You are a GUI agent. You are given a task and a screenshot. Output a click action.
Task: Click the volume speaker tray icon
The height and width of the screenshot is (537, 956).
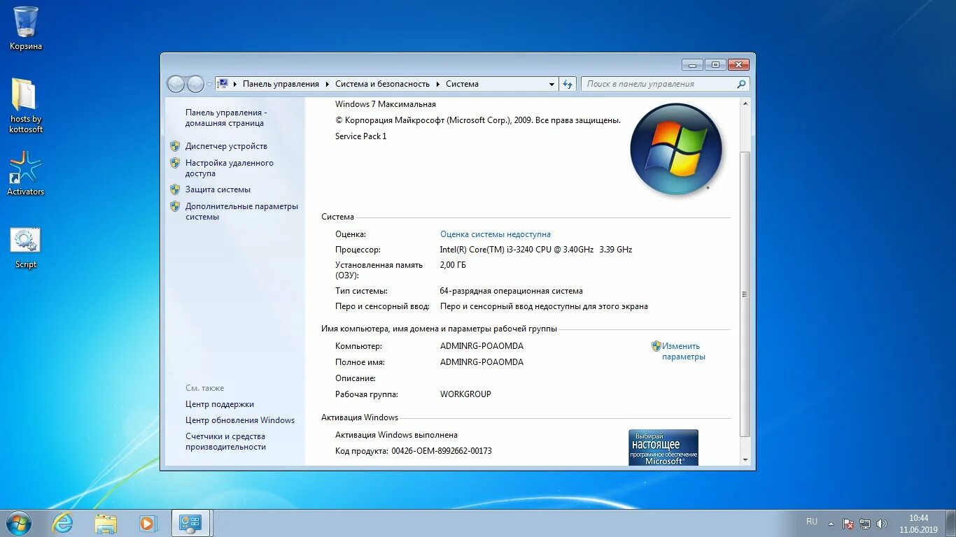(x=882, y=523)
